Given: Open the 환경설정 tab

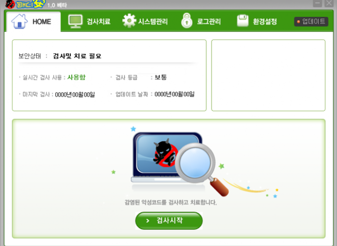Looking at the screenshot, I should click(x=265, y=22).
